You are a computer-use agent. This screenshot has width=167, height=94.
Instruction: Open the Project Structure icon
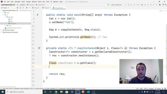pyautogui.click(x=160, y=5)
